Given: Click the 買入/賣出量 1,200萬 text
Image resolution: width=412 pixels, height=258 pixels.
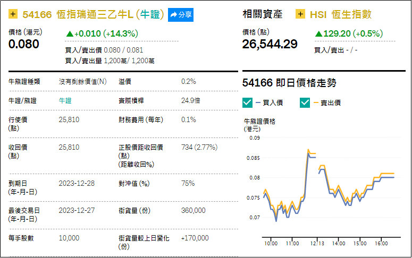Looking at the screenshot, I should click(110, 61).
